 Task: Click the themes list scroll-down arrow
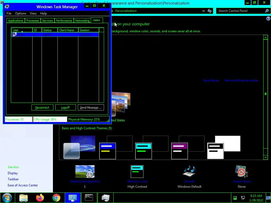[x=266, y=157]
